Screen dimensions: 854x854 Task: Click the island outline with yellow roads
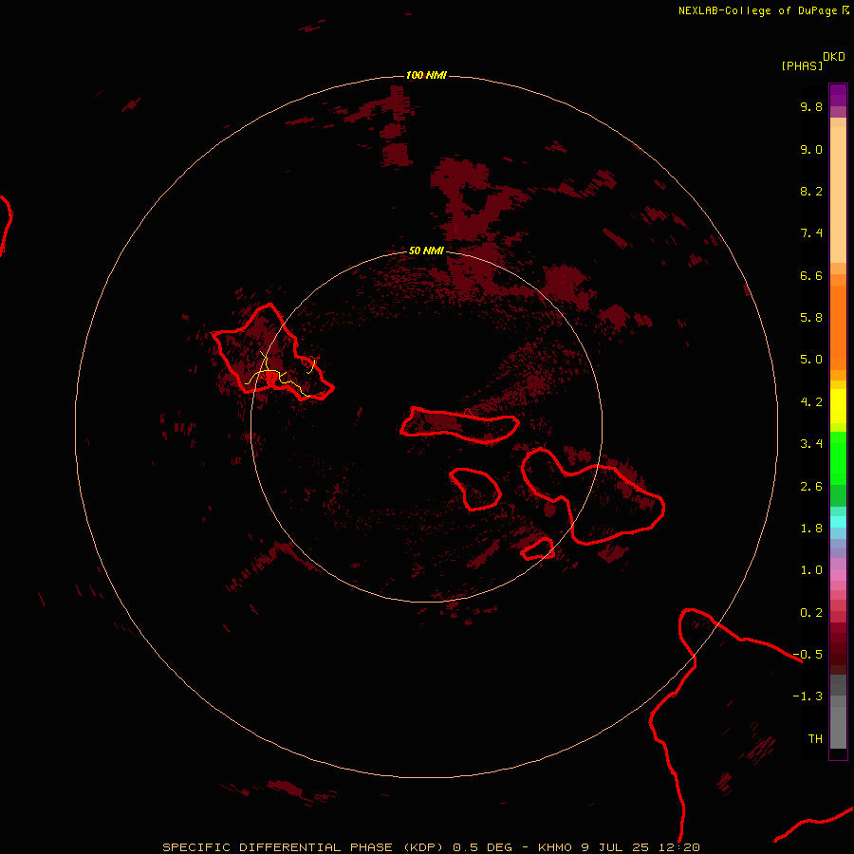point(271,354)
